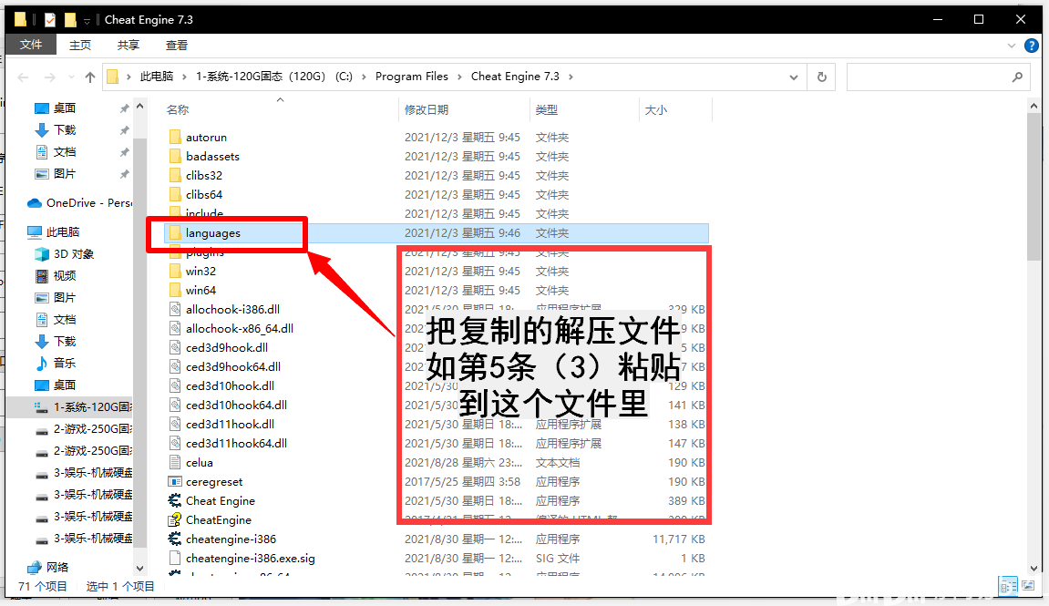This screenshot has height=606, width=1049.
Task: Expand subfolders after 此电脑 in breadcrumb
Action: [185, 77]
